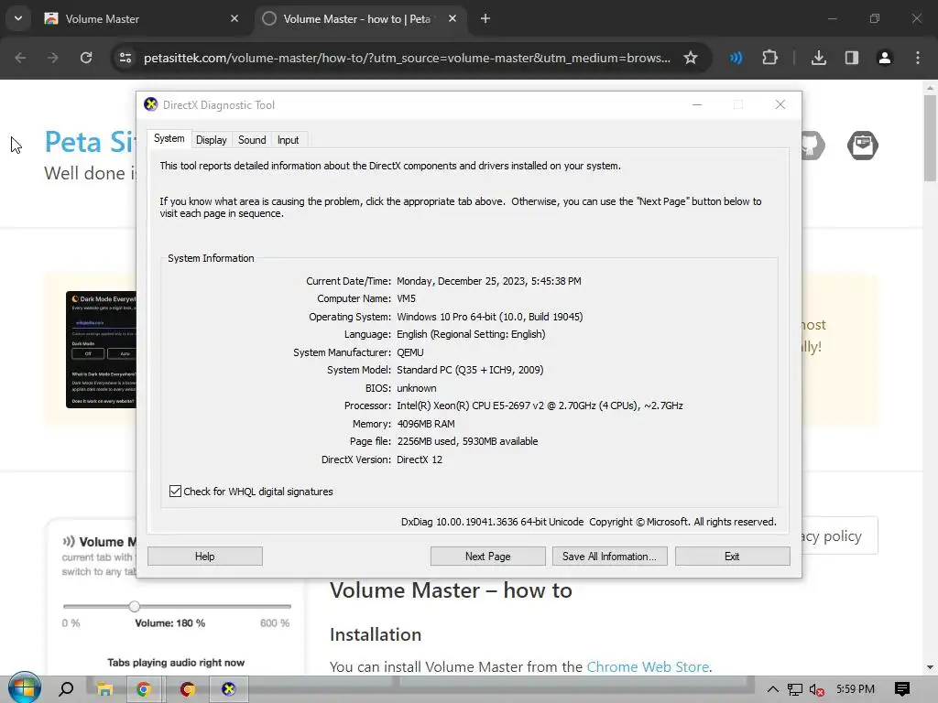Reload the page in Chrome
Image resolution: width=938 pixels, height=703 pixels.
[x=86, y=58]
